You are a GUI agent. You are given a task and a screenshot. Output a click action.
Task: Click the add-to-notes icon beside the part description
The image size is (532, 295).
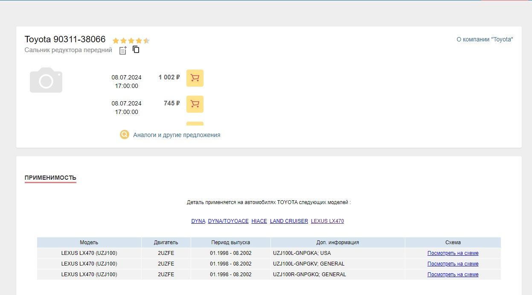[123, 50]
